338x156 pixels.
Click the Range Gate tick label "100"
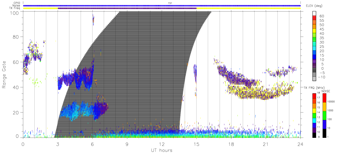click(15, 13)
